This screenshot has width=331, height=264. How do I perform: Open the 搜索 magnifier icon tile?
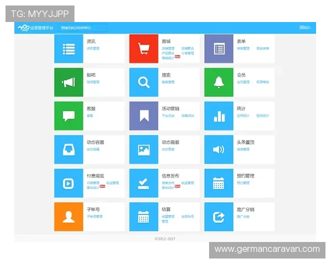click(x=144, y=82)
